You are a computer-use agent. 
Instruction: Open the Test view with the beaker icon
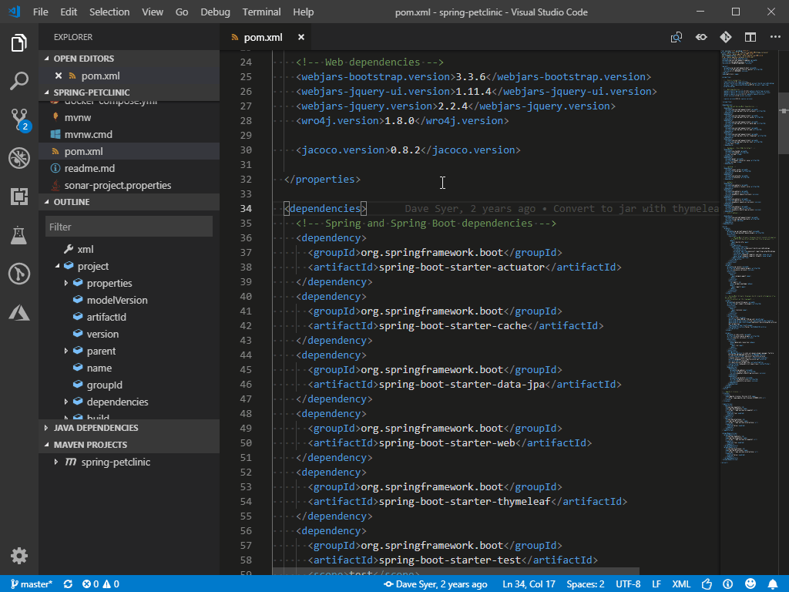(x=19, y=235)
